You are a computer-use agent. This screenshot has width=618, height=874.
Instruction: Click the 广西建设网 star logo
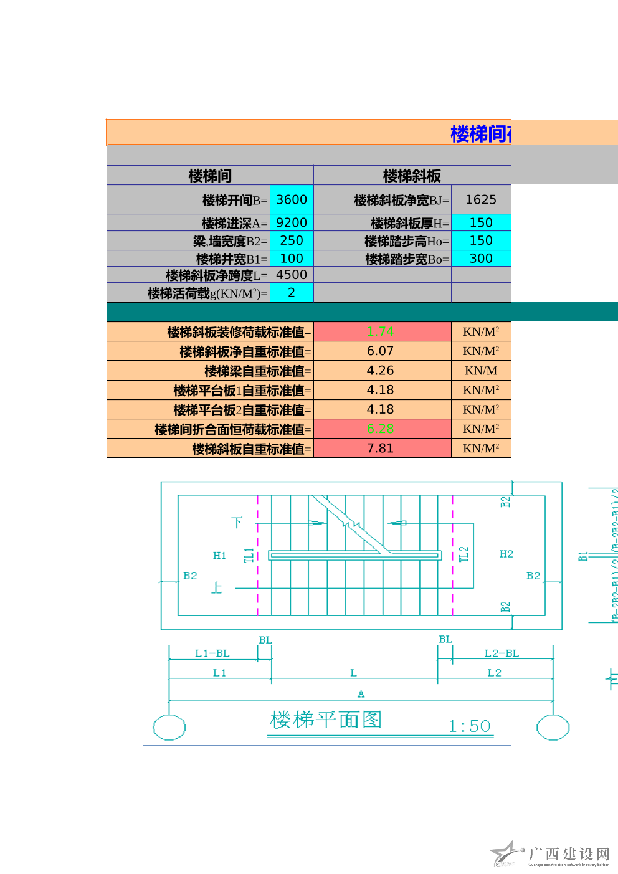pyautogui.click(x=506, y=853)
